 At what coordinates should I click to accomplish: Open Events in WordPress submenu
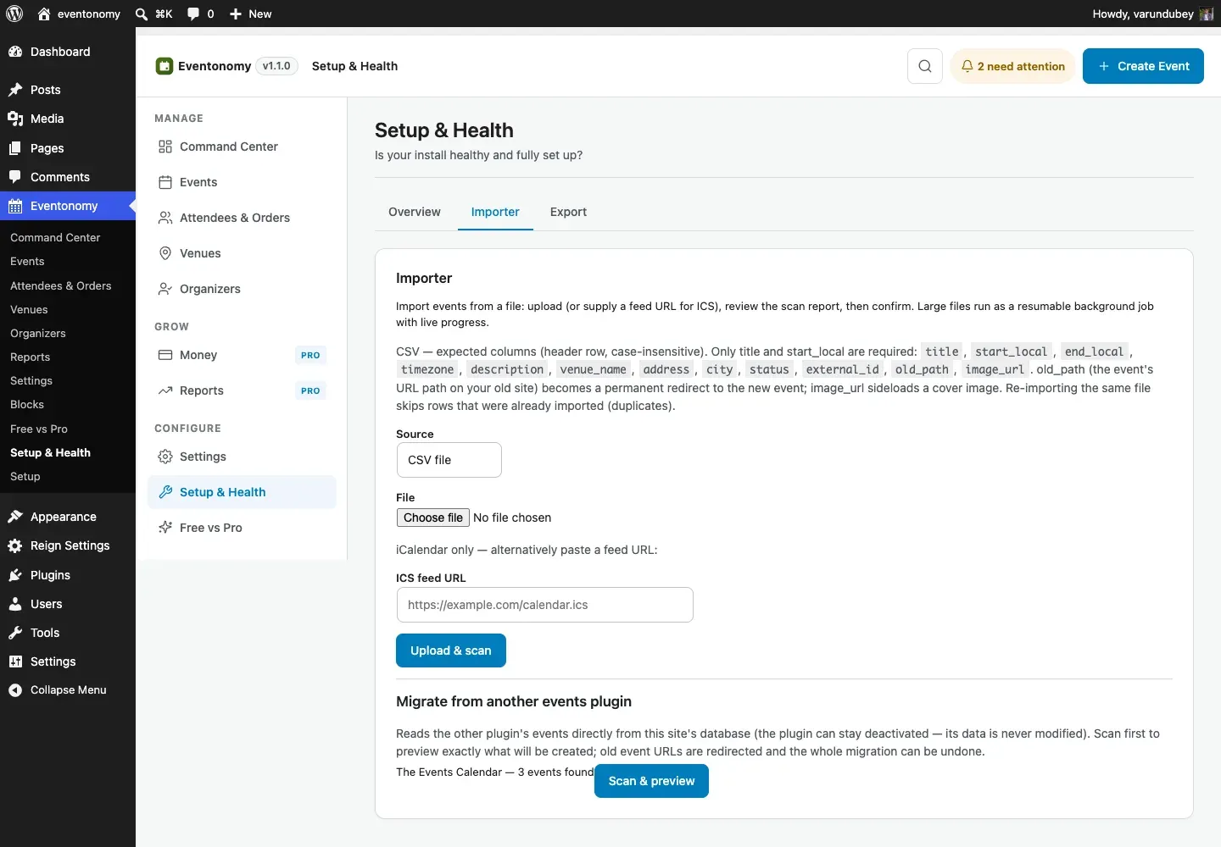coord(27,262)
